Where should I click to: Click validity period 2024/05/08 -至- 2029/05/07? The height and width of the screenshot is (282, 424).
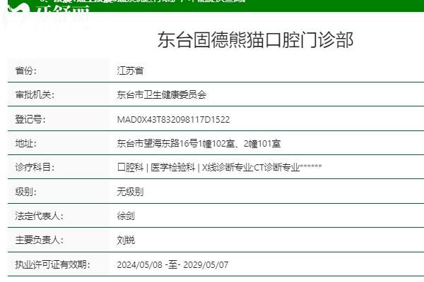pyautogui.click(x=172, y=265)
